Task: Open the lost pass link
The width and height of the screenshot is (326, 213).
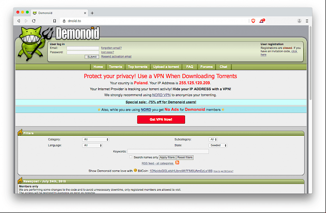Action: coord(107,52)
